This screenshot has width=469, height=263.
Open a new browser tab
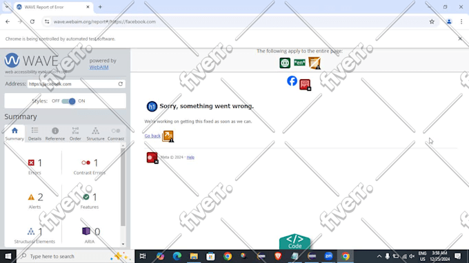(100, 7)
